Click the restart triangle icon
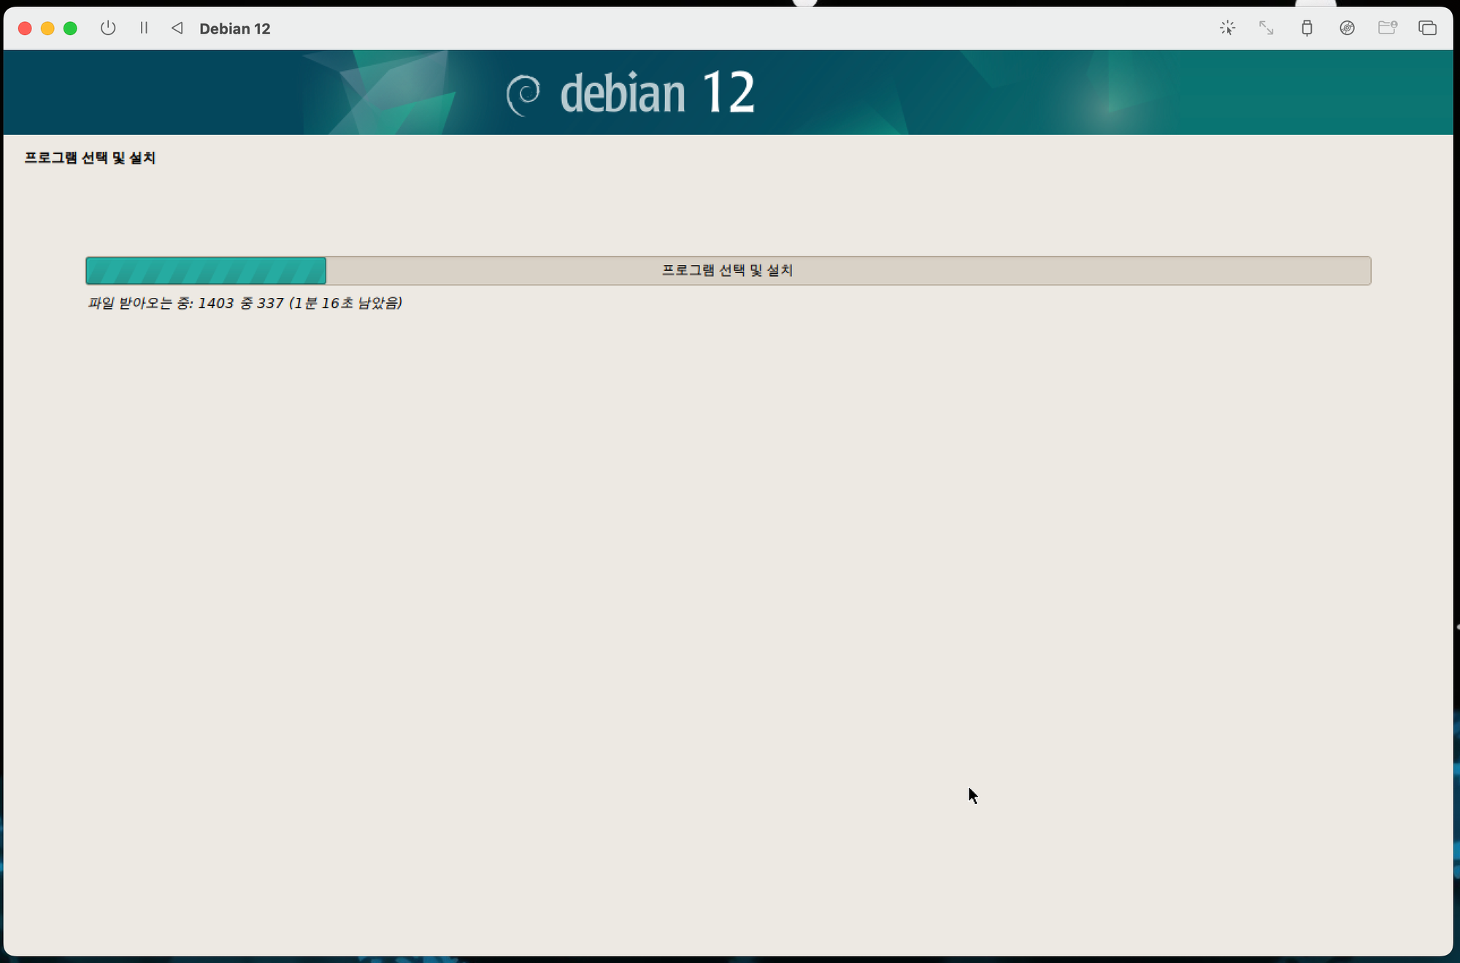 pos(177,28)
